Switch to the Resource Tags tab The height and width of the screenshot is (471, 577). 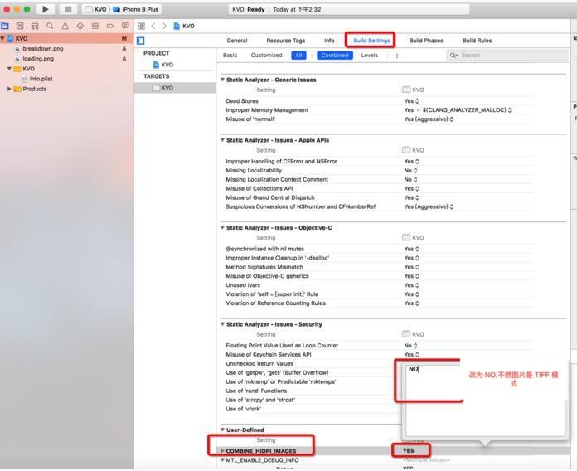point(285,41)
